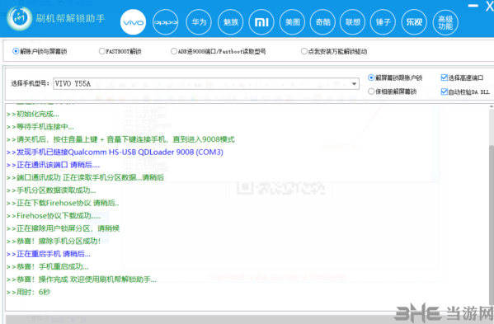Click log line 操作完成 欢迎使用刷机帮解锁助手
494x324 pixels.
82,279
